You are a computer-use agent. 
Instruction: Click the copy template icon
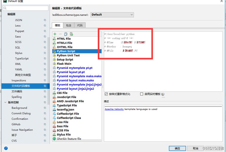pyautogui.click(x=66, y=34)
